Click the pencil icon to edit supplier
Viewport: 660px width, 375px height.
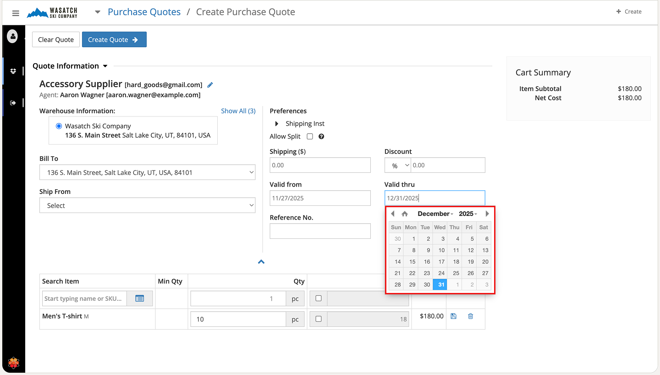[210, 85]
